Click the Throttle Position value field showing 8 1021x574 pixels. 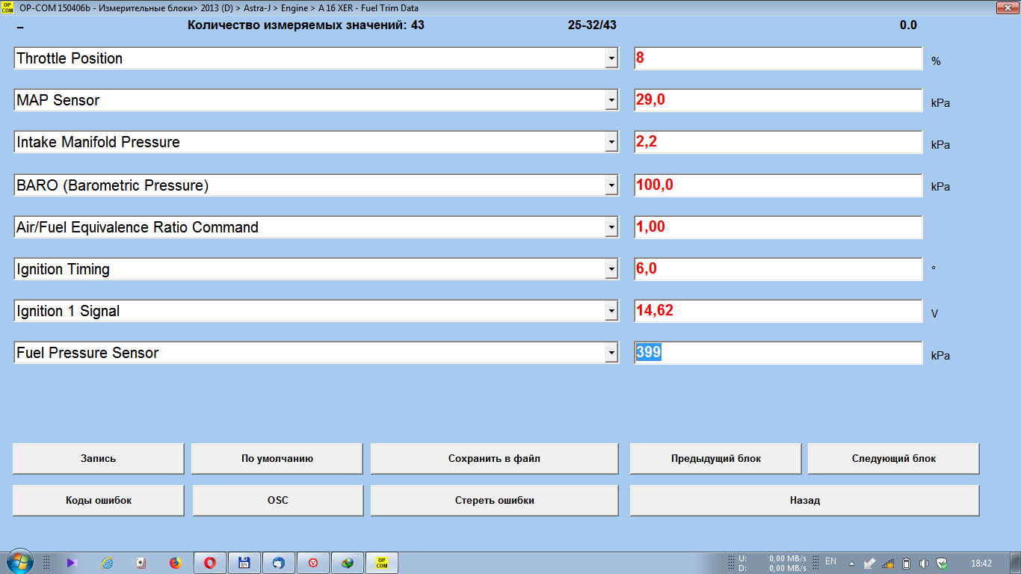(x=779, y=58)
